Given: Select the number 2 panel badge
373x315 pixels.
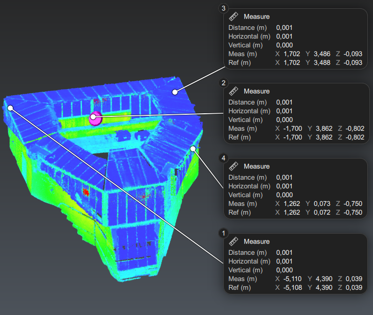Looking at the screenshot, I should tap(223, 83).
